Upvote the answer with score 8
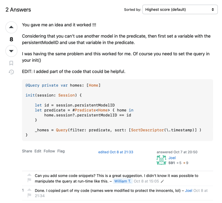222x203 pixels. (x=11, y=27)
